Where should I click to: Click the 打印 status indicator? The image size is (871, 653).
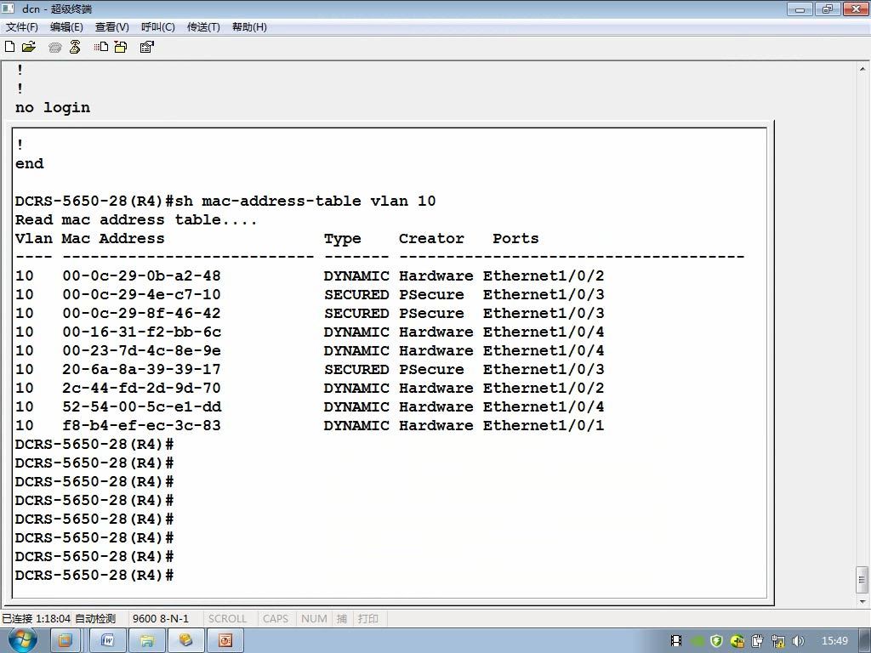click(367, 619)
